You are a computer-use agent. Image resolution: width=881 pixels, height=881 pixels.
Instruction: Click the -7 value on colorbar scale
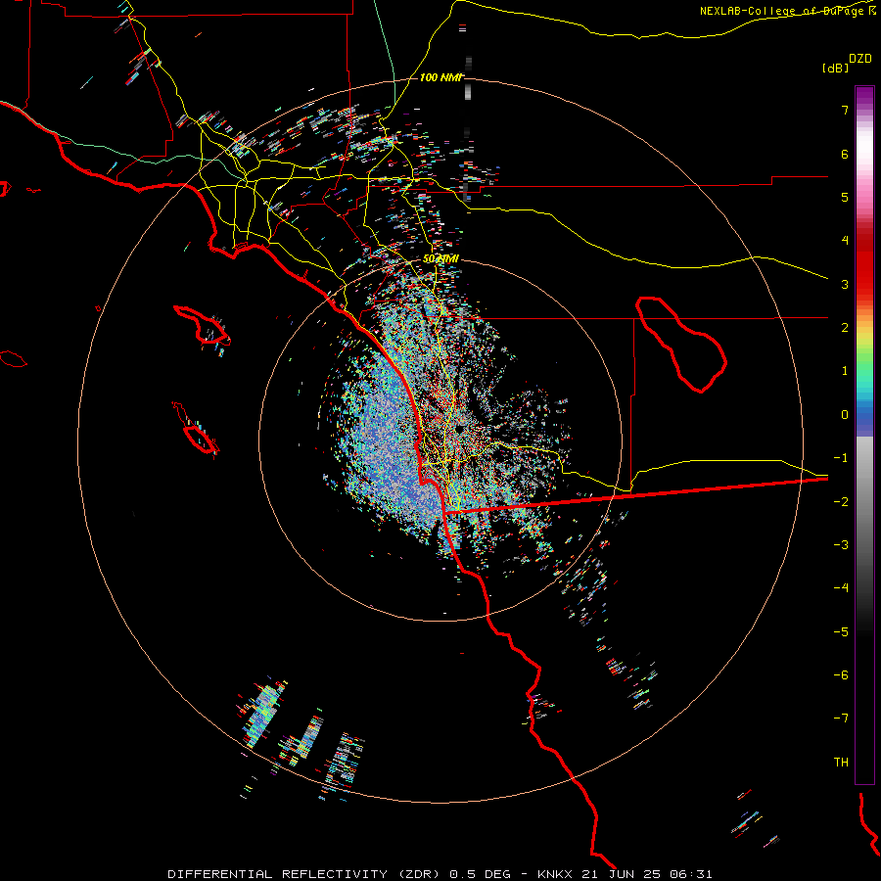[x=841, y=719]
